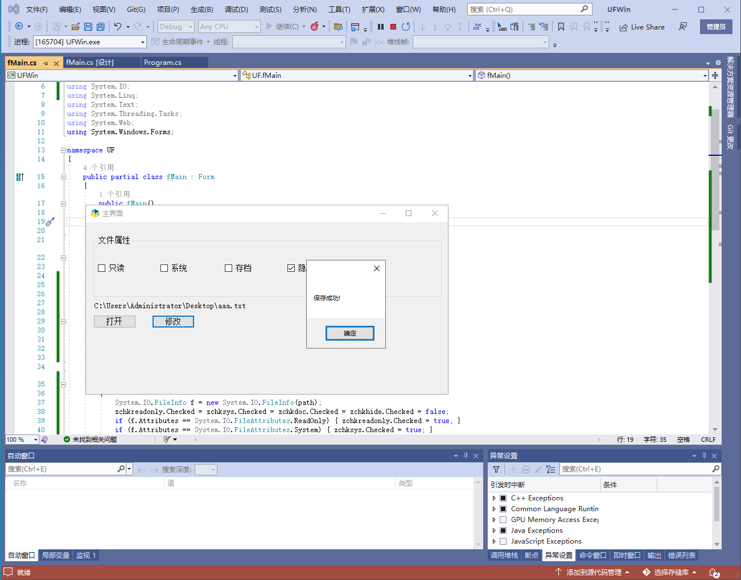Click the save all icon

point(100,26)
